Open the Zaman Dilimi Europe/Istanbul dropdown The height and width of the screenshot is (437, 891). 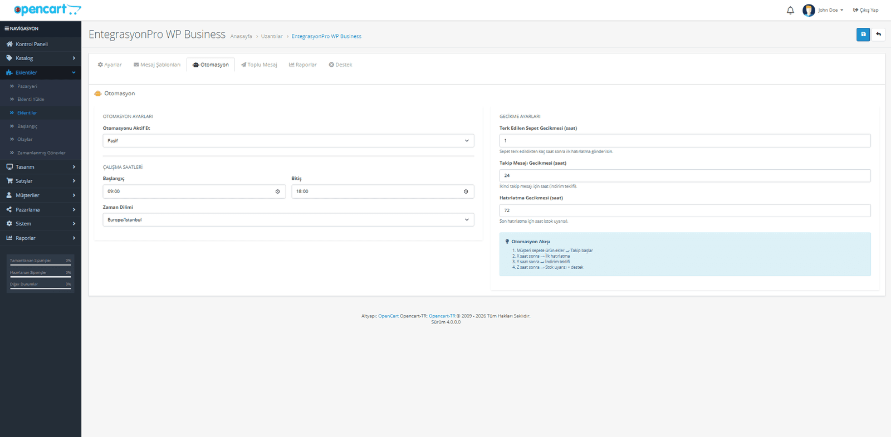pyautogui.click(x=288, y=220)
